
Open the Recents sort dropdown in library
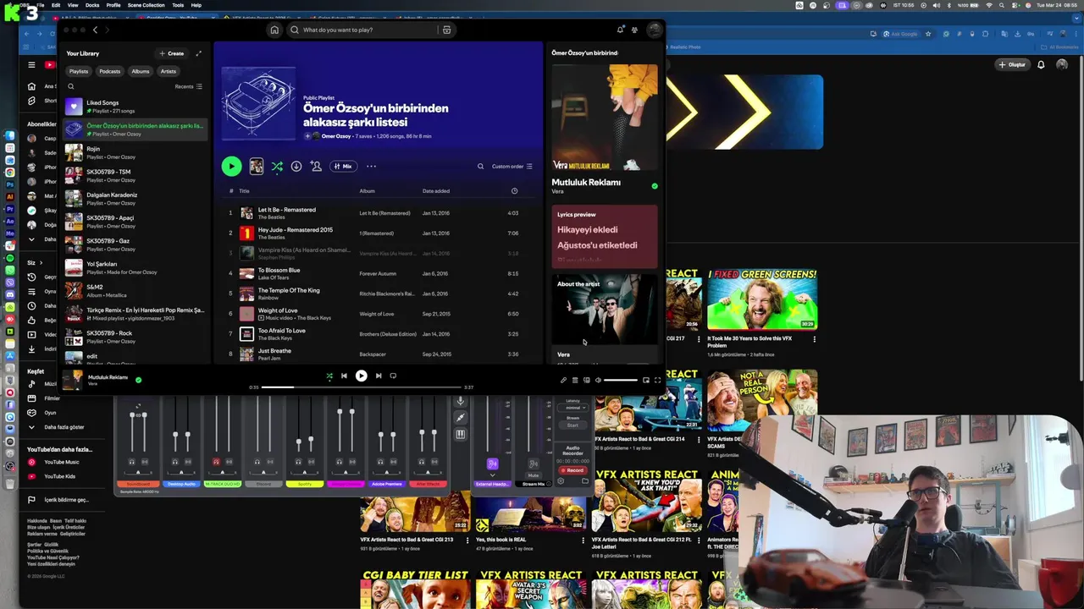pyautogui.click(x=188, y=86)
